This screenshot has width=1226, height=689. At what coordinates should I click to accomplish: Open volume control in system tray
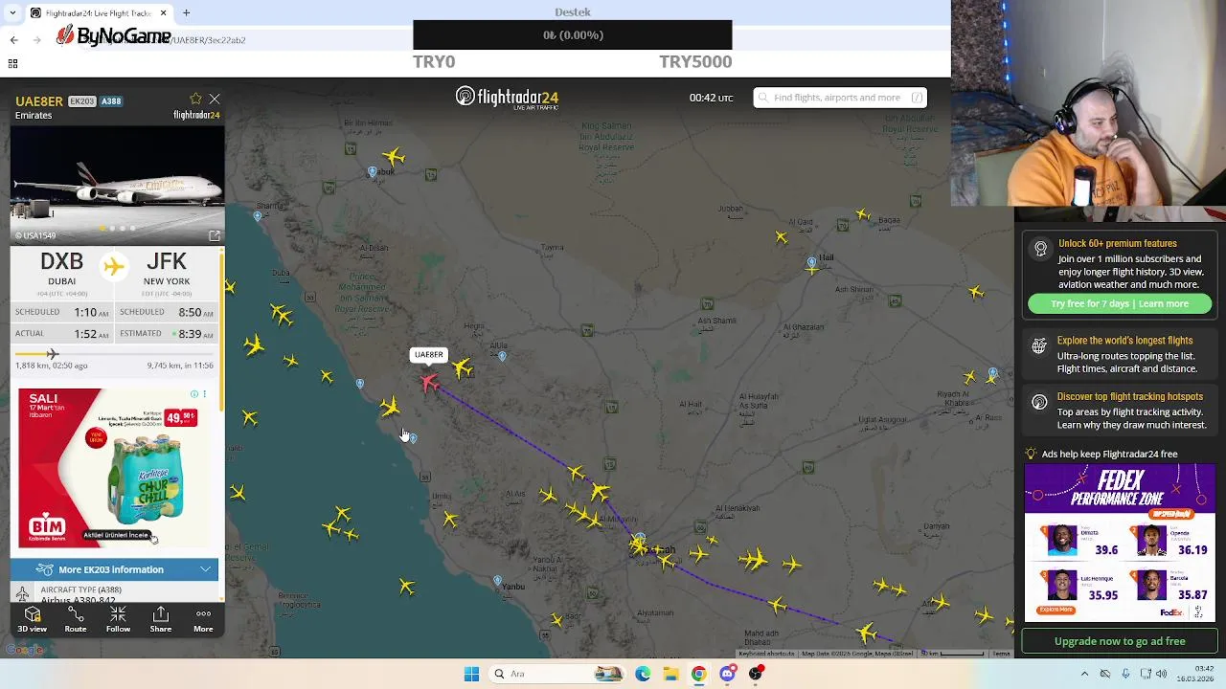[x=1162, y=674]
